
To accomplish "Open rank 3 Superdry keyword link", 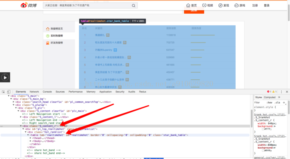I will [x=104, y=50].
